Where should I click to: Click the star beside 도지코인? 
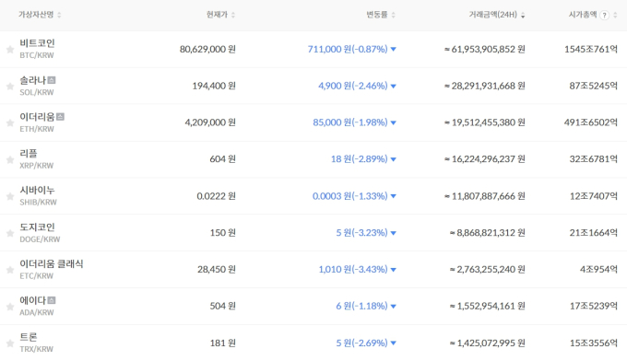point(10,233)
